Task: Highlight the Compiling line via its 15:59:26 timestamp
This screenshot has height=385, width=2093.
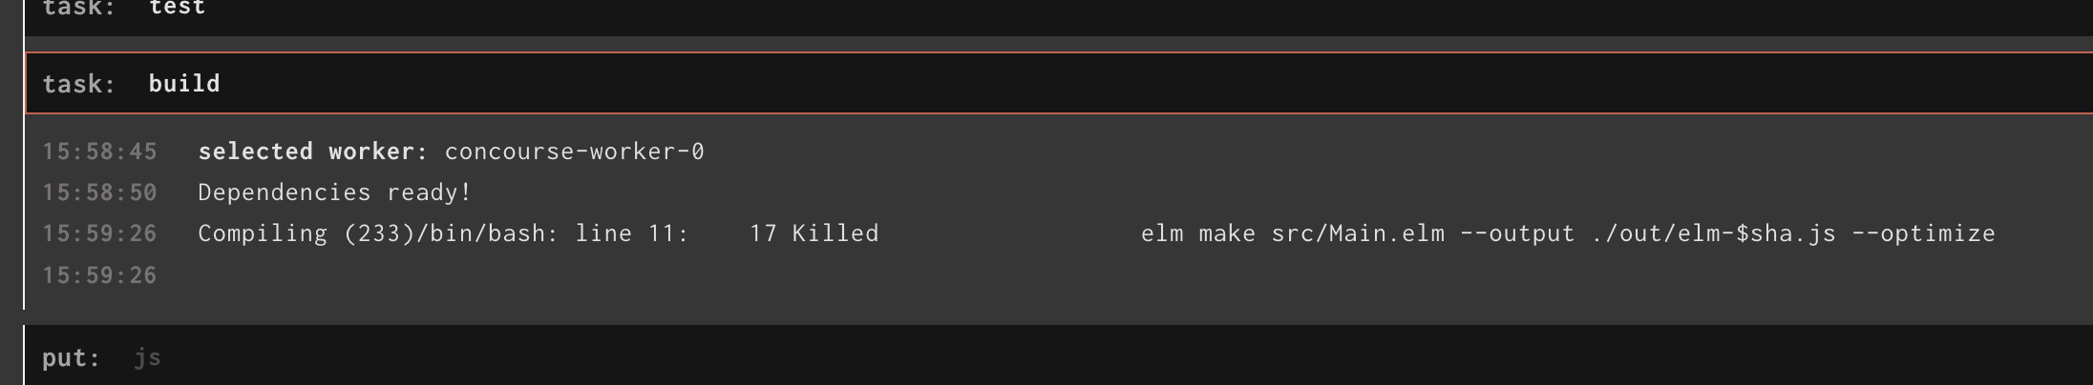Action: pos(99,233)
